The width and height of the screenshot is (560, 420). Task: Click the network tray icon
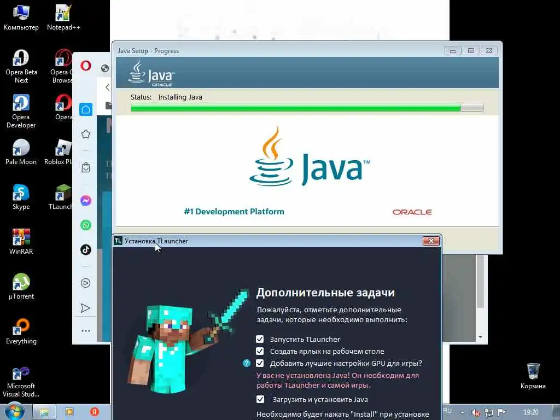click(489, 412)
